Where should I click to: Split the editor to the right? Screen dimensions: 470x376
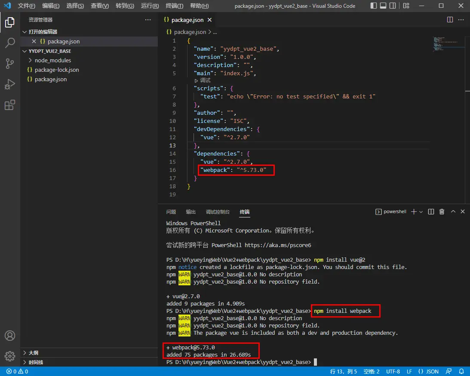pyautogui.click(x=450, y=20)
